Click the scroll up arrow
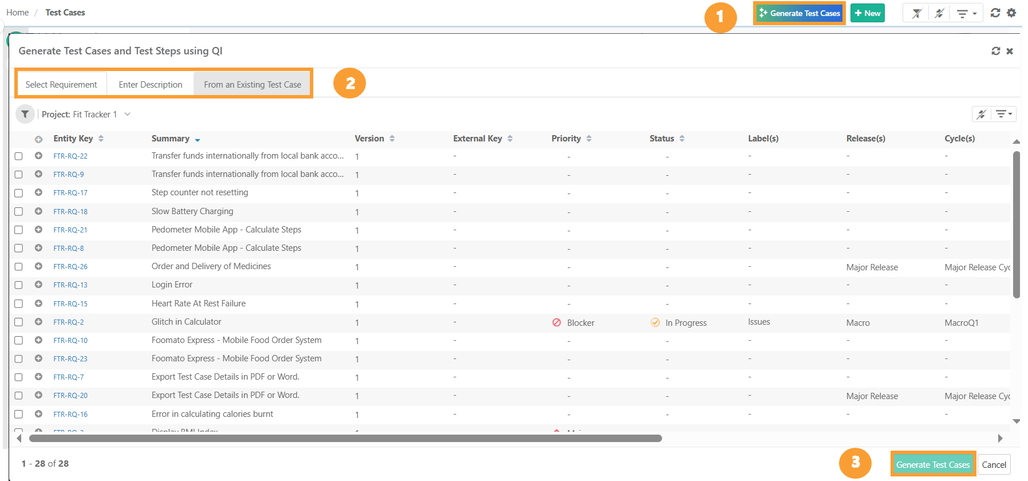The image size is (1028, 481). point(1017,141)
